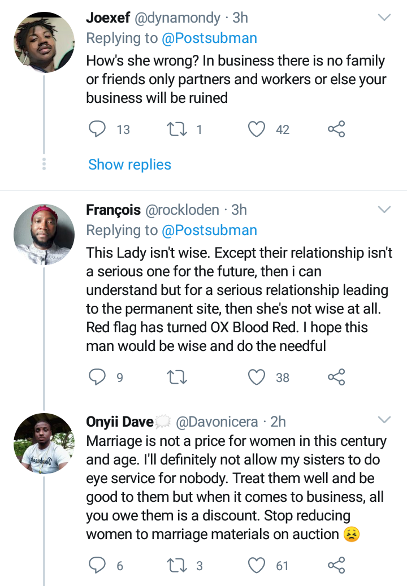This screenshot has width=407, height=586.
Task: Like François's tweet
Action: pos(257,377)
